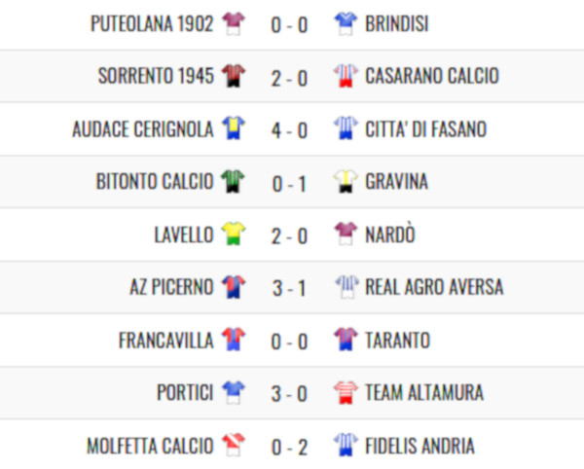This screenshot has height=469, width=584.
Task: Click Audace Cerignola blue-yellow jersey icon
Action: point(234,128)
